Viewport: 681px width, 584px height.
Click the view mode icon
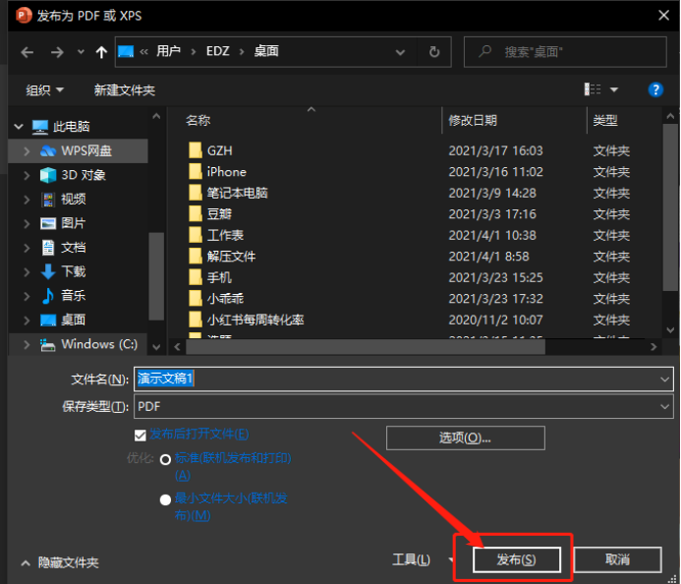[593, 89]
